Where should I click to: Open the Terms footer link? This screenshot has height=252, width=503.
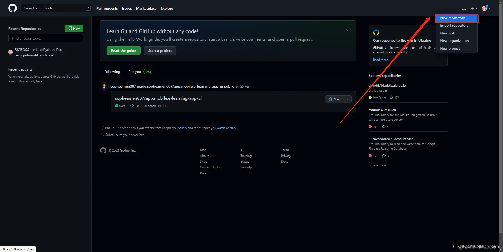(285, 150)
